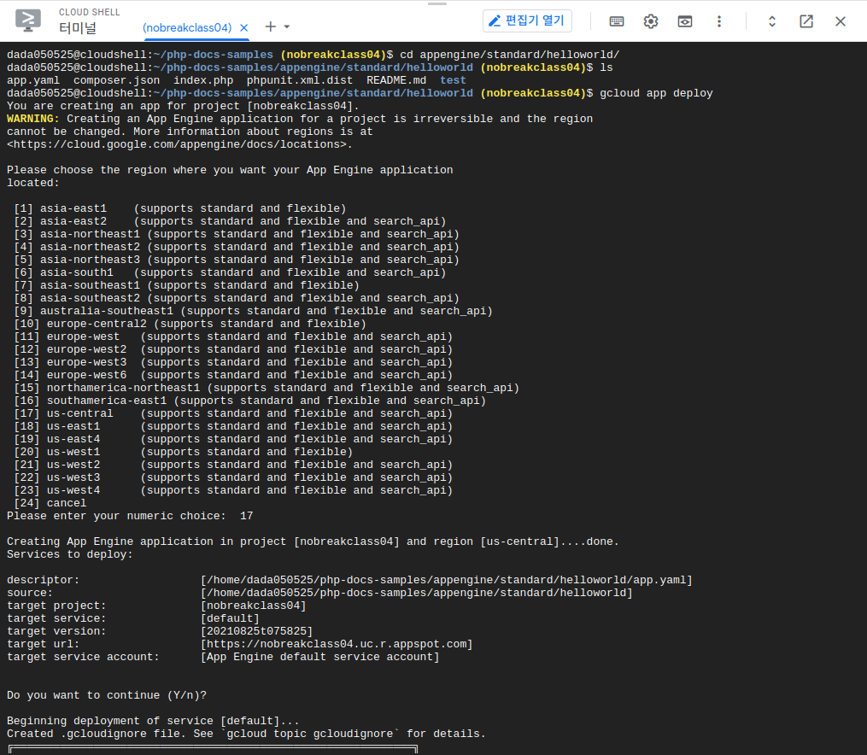Close the Cloud Shell panel

click(x=841, y=21)
